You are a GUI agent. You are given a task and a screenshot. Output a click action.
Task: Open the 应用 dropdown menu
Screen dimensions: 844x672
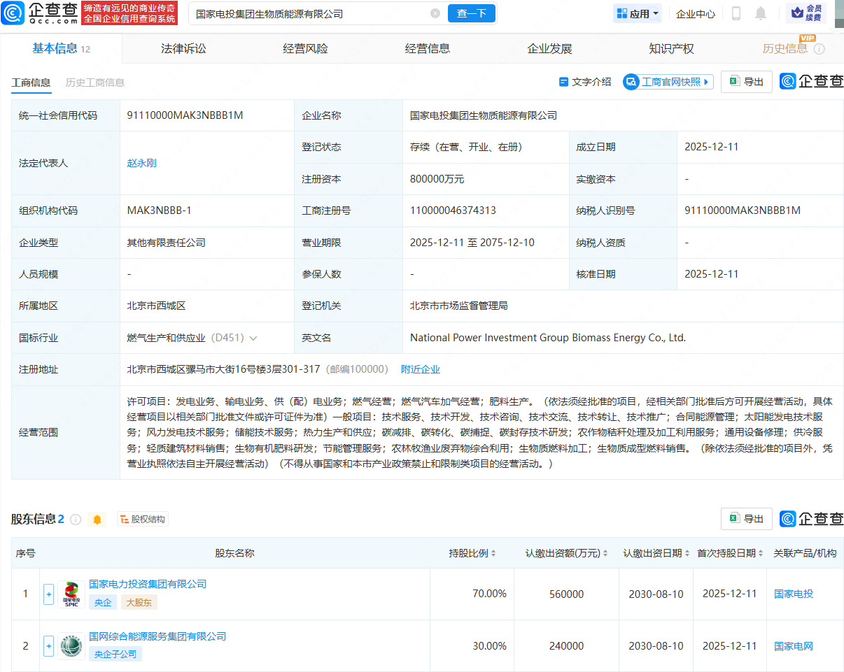click(x=638, y=13)
